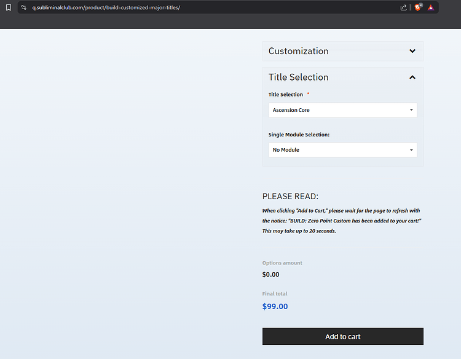Click the share page icon
This screenshot has width=461, height=359.
[404, 7]
